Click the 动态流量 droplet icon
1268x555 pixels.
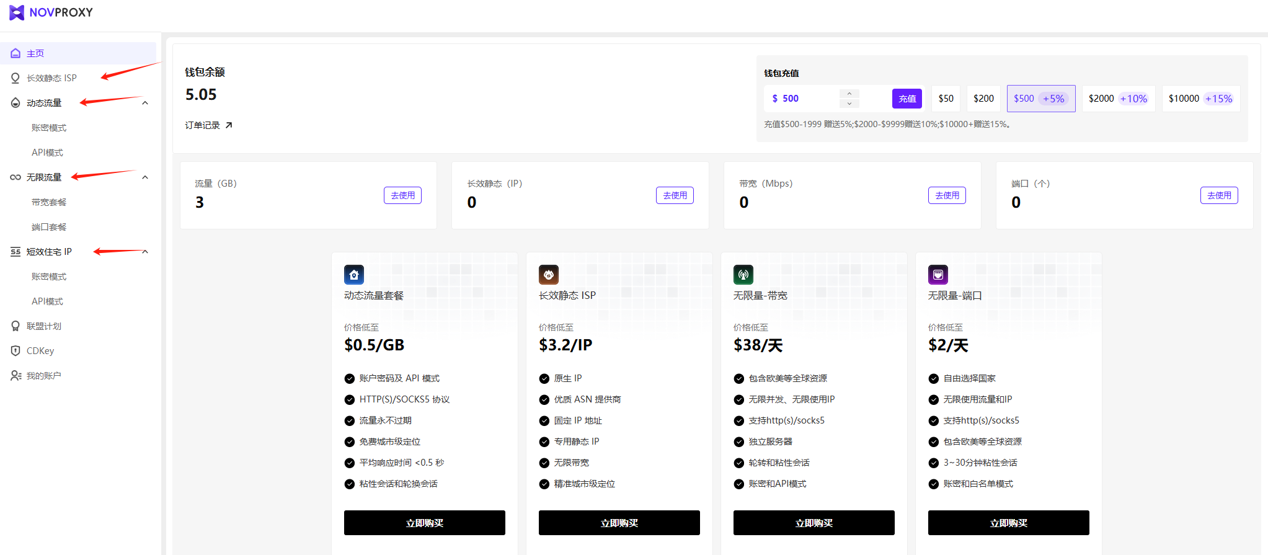coord(16,103)
